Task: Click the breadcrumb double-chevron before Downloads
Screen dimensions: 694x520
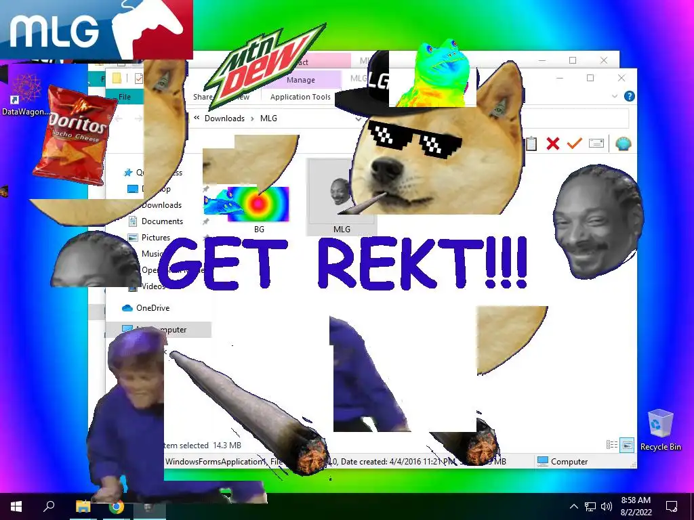Action: 197,118
